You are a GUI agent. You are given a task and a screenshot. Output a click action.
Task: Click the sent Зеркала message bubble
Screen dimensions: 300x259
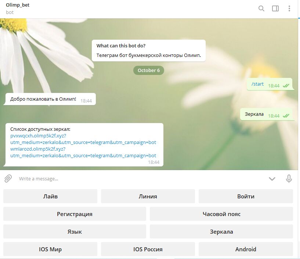(x=266, y=114)
